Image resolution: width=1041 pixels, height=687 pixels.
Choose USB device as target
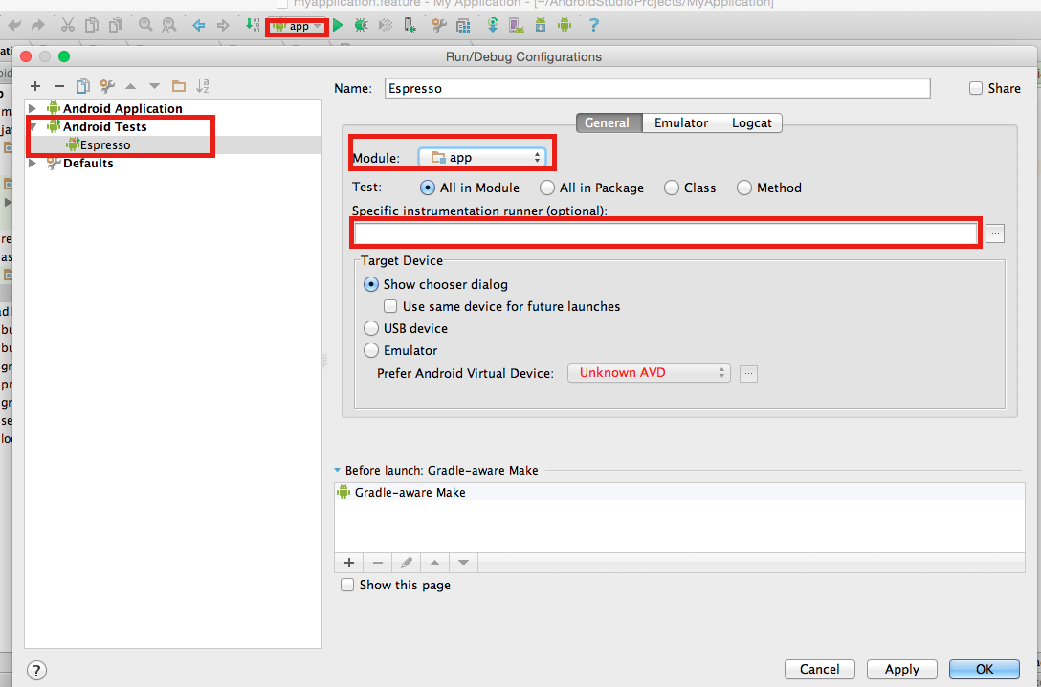click(x=371, y=328)
